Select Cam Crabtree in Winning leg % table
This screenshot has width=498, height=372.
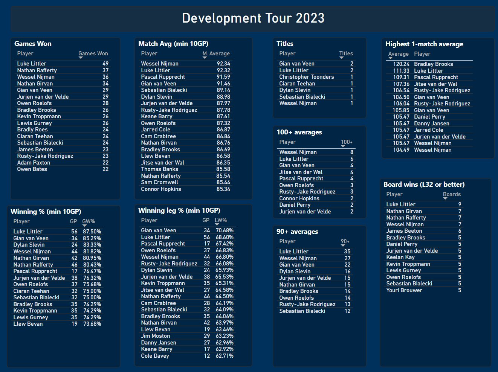click(159, 303)
